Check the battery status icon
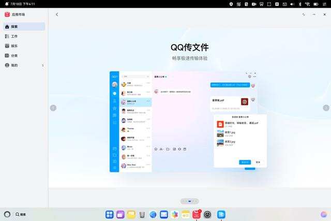This screenshot has height=221, width=331. coord(316,4)
